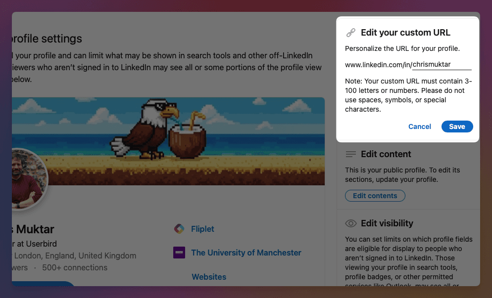492x298 pixels.
Task: Open The University of Manchester link
Action: (246, 253)
